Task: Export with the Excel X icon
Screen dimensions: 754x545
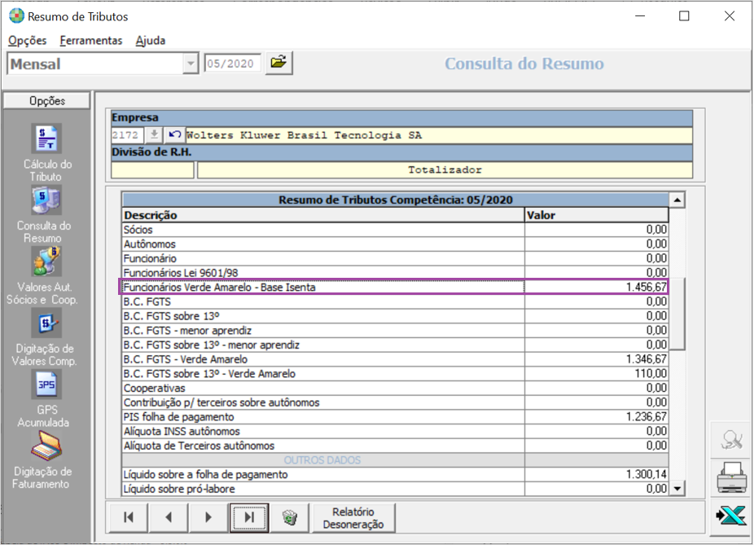Action: pyautogui.click(x=731, y=516)
